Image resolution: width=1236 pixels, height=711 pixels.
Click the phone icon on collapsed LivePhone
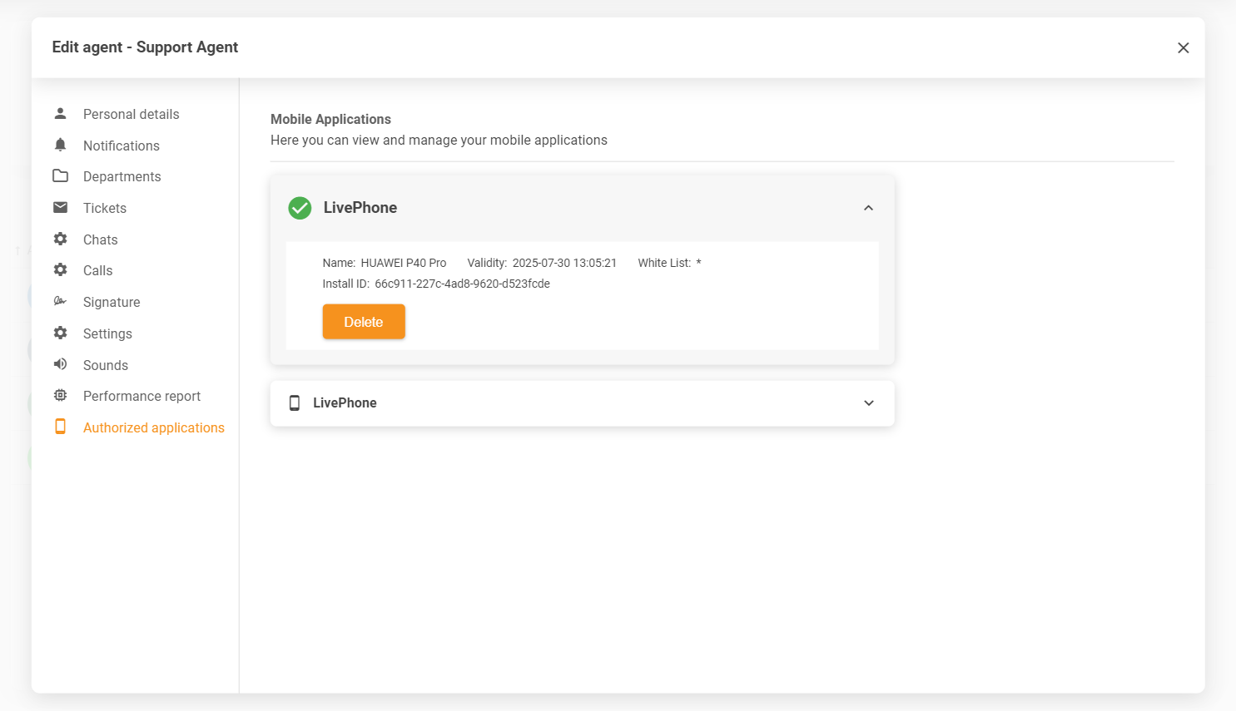pos(294,403)
